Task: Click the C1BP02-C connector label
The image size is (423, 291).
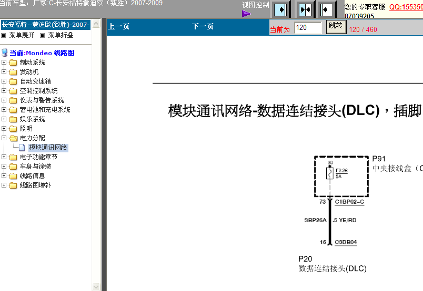Action: click(x=349, y=202)
